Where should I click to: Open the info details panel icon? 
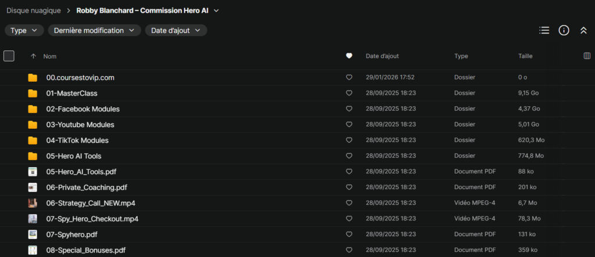(x=564, y=30)
